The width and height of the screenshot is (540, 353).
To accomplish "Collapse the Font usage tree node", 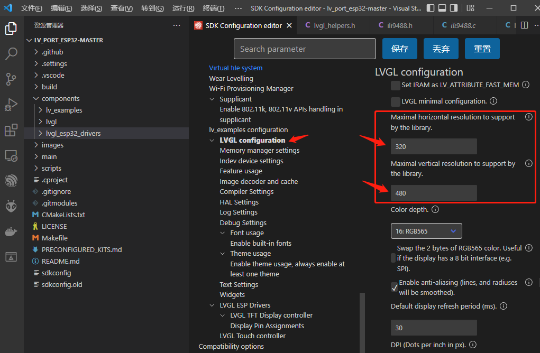I will [x=223, y=233].
